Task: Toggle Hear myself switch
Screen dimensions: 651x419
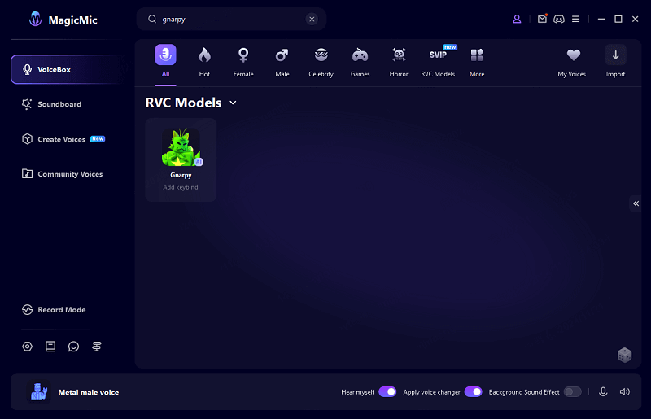Action: pyautogui.click(x=387, y=392)
